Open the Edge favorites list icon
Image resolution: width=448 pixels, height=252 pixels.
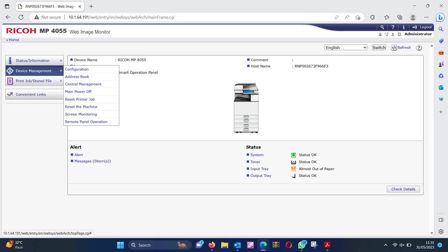tap(387, 17)
